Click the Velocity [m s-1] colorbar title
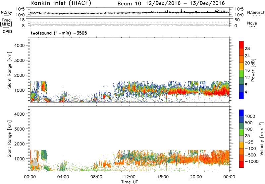The image size is (265, 184). (262, 138)
